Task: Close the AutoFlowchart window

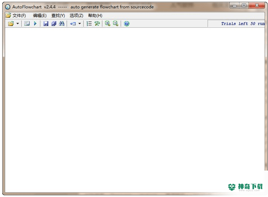Action: pos(257,5)
